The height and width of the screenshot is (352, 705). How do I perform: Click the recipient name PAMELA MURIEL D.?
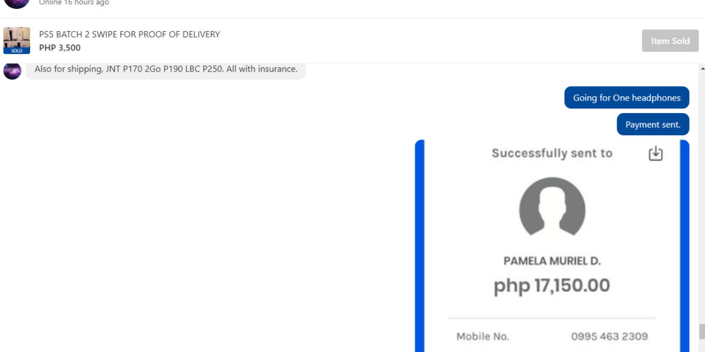[x=552, y=261]
